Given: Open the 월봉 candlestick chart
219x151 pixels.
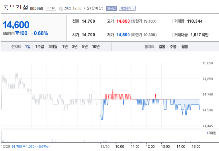Looking at the screenshot, I should click(x=185, y=47).
